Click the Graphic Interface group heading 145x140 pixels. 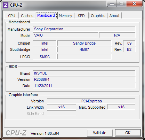(x=23, y=95)
